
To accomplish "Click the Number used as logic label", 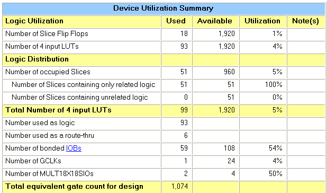I will [40, 123].
